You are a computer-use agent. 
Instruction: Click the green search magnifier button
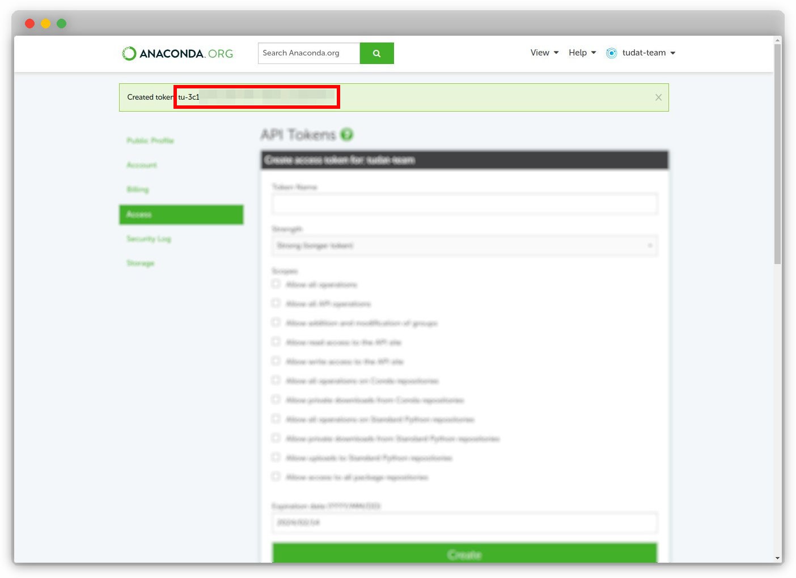coord(376,53)
